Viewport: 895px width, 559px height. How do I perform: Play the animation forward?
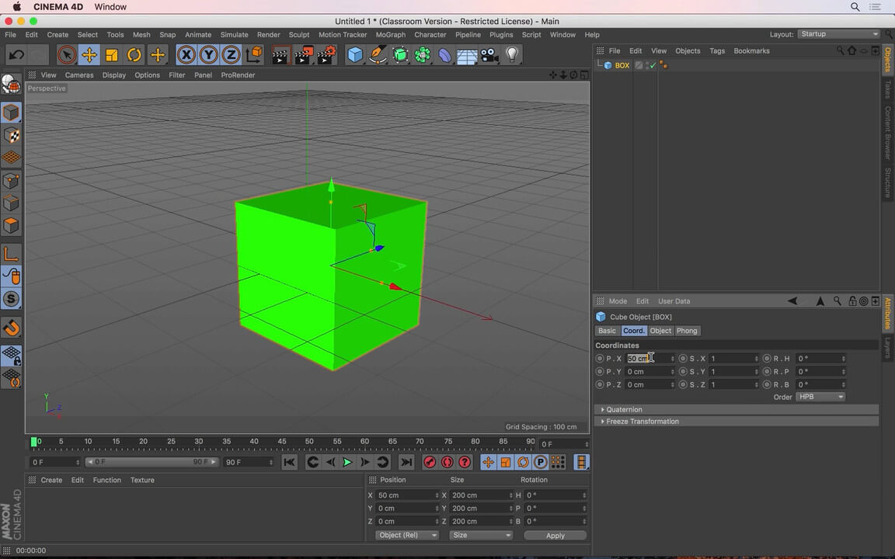(x=347, y=462)
